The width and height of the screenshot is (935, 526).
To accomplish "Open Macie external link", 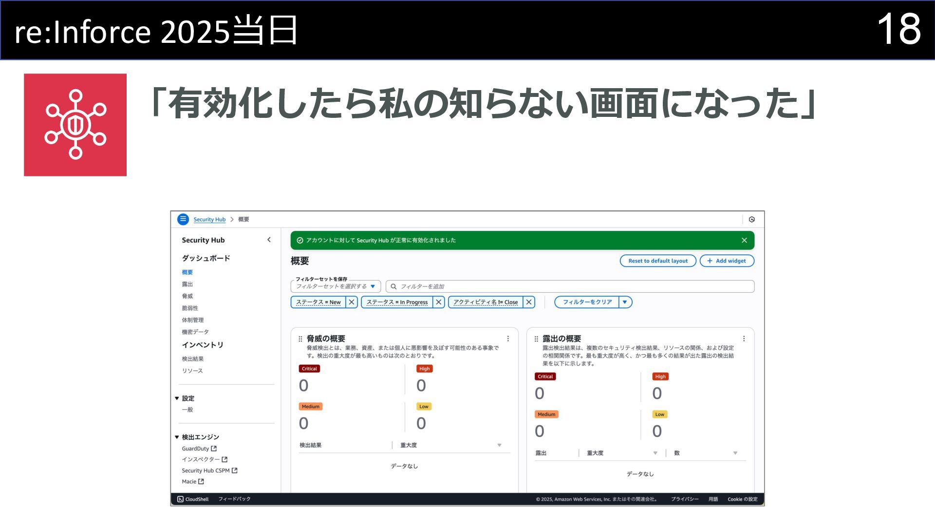I will [193, 482].
